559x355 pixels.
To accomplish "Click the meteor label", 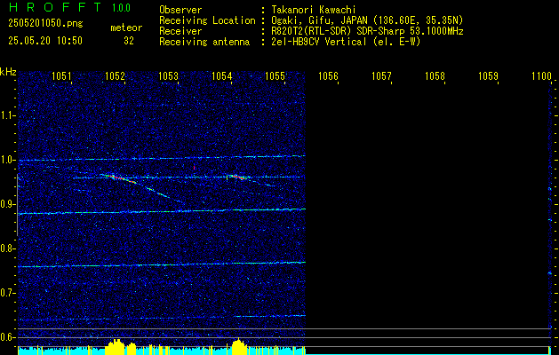I will (x=126, y=28).
